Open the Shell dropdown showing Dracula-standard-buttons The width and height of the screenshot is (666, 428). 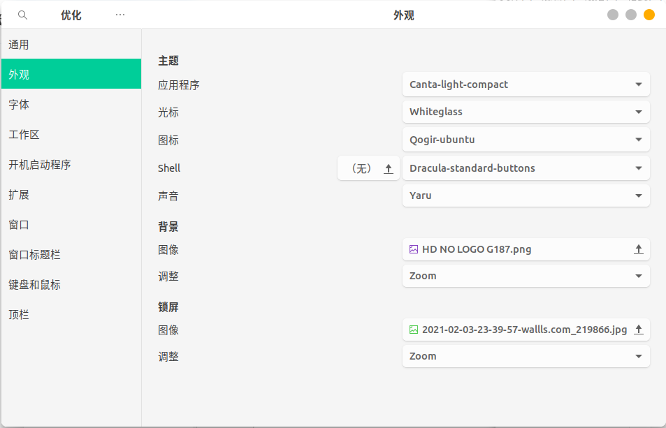click(526, 168)
